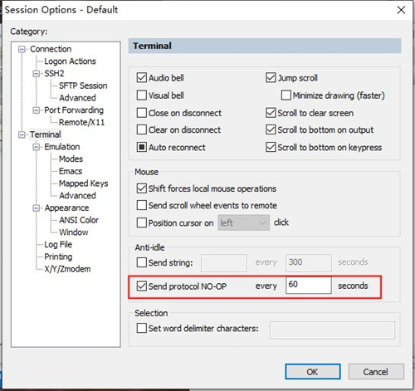Collapse the Emulation tree node
This screenshot has width=415, height=391.
(x=36, y=147)
